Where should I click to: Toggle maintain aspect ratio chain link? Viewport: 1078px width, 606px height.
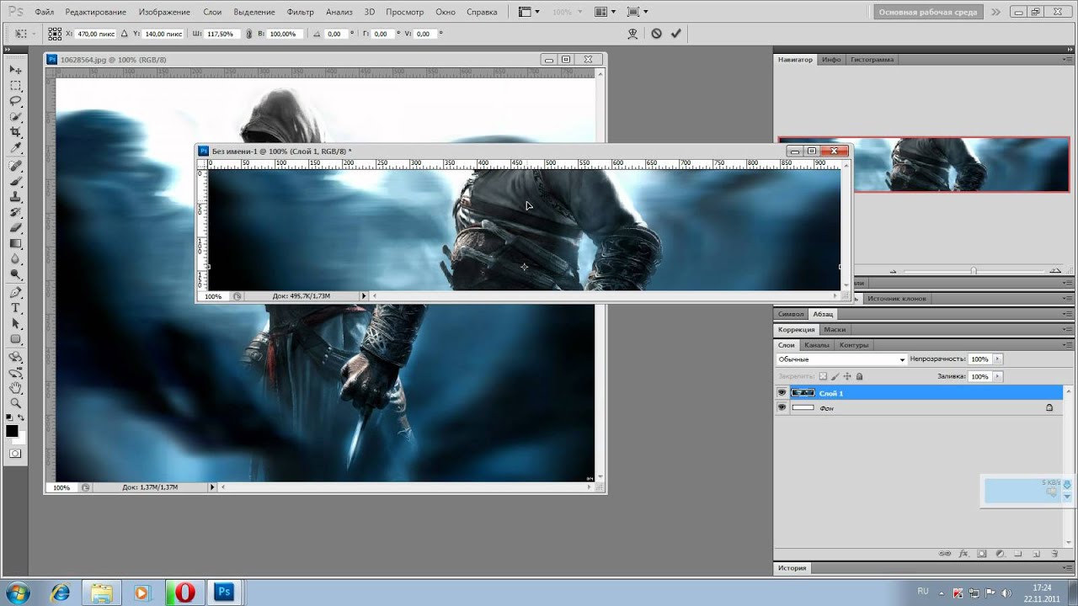(248, 34)
